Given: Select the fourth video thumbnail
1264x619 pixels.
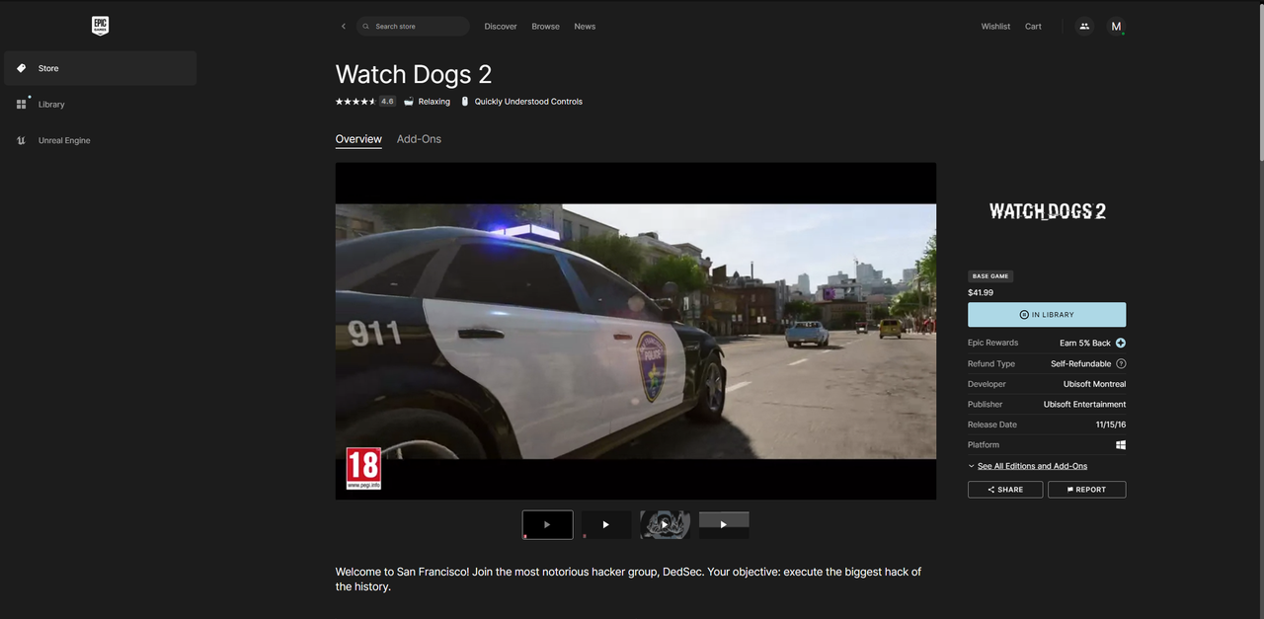Looking at the screenshot, I should point(724,524).
